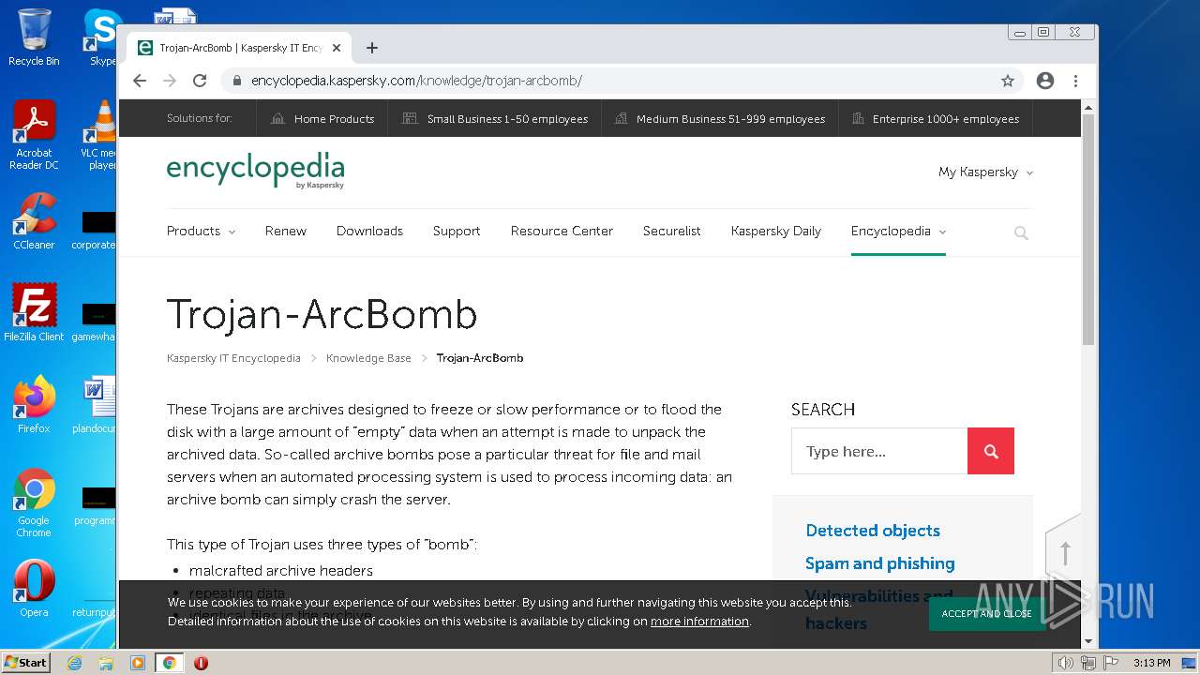Go forward with the forward arrow
1200x675 pixels.
coord(170,81)
